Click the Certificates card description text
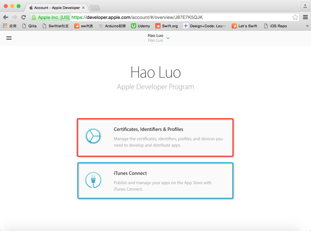The width and height of the screenshot is (311, 231). 168,142
